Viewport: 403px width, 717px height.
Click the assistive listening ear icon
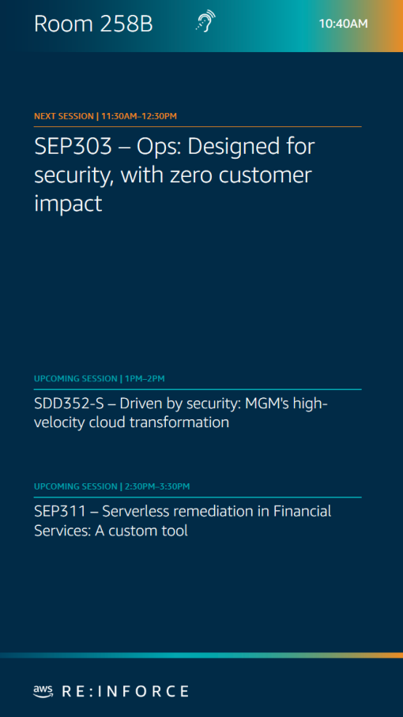point(205,21)
